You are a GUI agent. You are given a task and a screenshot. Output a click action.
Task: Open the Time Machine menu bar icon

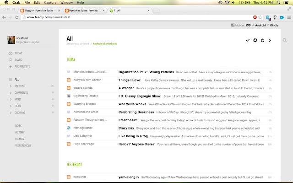[221, 2]
